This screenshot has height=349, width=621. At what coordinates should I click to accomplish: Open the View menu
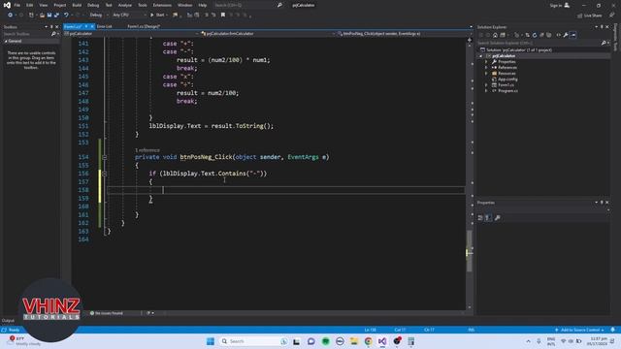coord(43,5)
